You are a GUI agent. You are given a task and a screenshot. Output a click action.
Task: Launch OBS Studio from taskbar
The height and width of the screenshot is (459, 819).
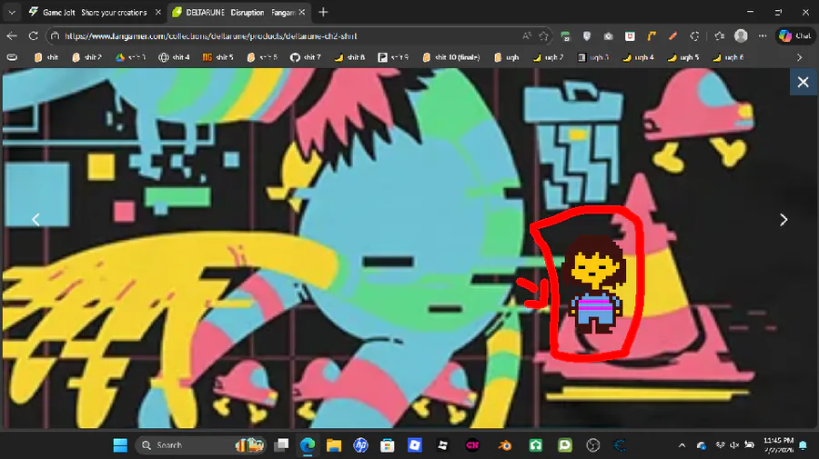(592, 445)
